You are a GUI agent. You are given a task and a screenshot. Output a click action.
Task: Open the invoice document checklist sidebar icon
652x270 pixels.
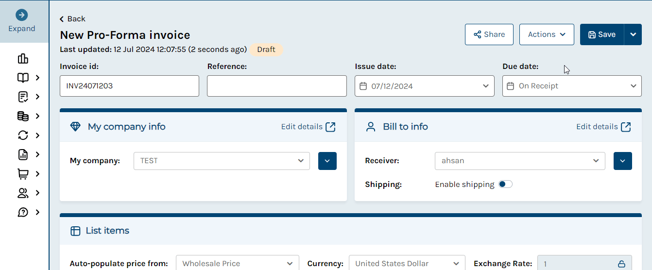coord(23,97)
